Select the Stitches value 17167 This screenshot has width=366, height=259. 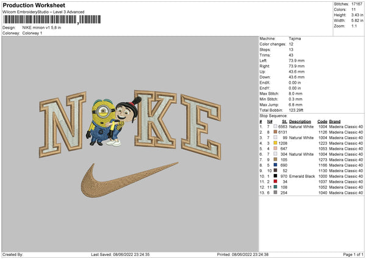(357, 4)
